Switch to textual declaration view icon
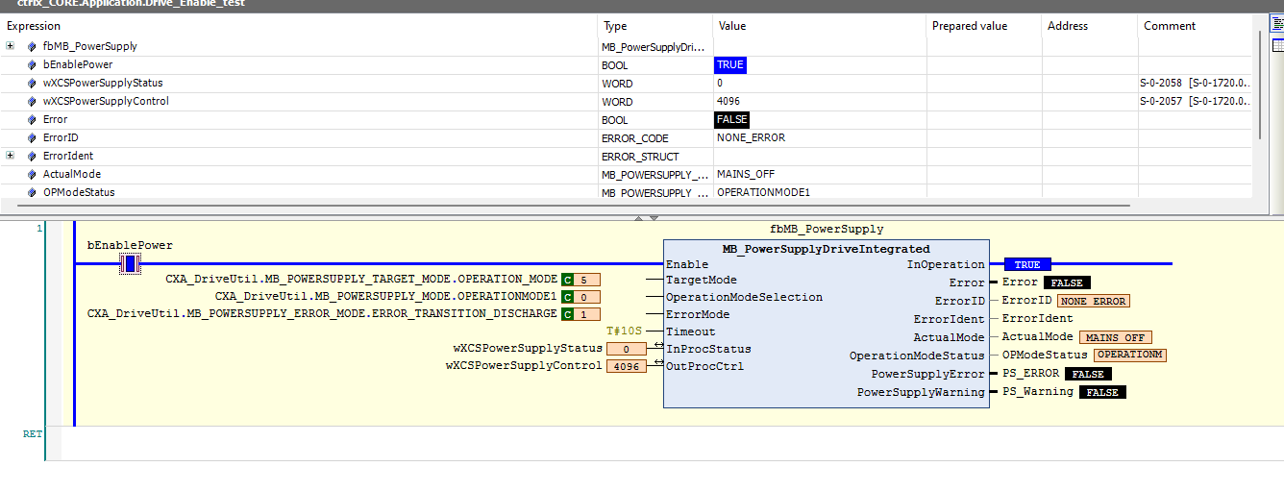This screenshot has width=1284, height=491. (x=1277, y=24)
